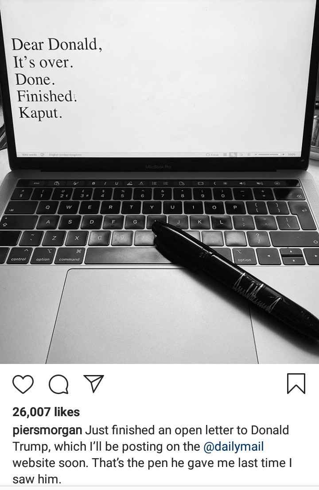Viewport: 319px width, 490px height.
Task: Open comments via the speech bubble icon
Action: [x=59, y=384]
